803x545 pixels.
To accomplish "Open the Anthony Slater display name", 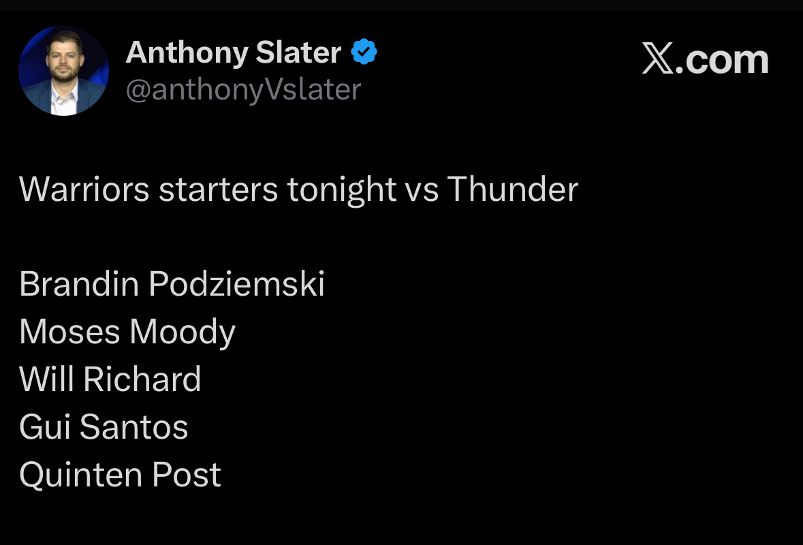I will pyautogui.click(x=233, y=52).
